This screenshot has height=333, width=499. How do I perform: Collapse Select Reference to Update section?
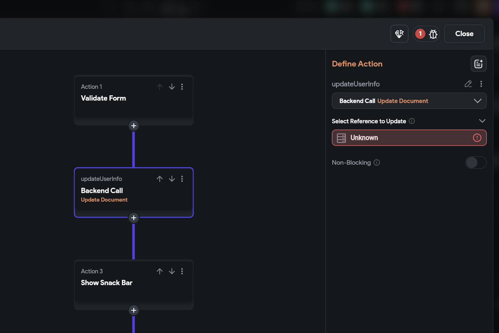[x=482, y=121]
